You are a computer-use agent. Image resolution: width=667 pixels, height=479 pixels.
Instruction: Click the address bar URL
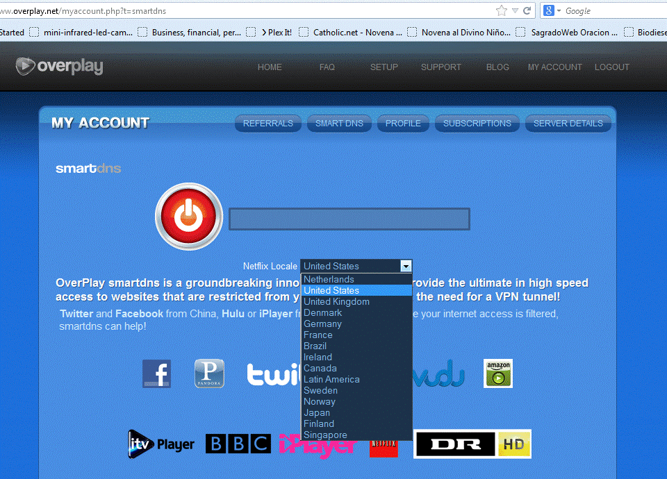pos(83,11)
